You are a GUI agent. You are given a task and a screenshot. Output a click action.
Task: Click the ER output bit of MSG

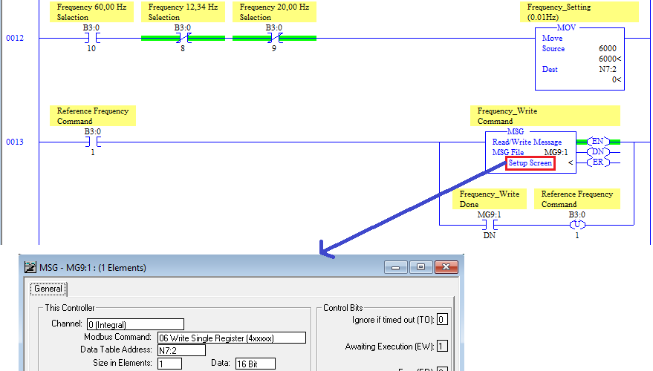(x=598, y=162)
